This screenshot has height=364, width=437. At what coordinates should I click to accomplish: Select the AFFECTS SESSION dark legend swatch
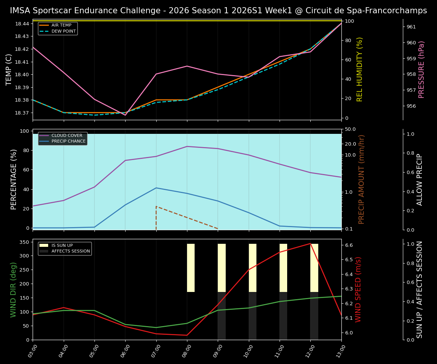click(43, 251)
